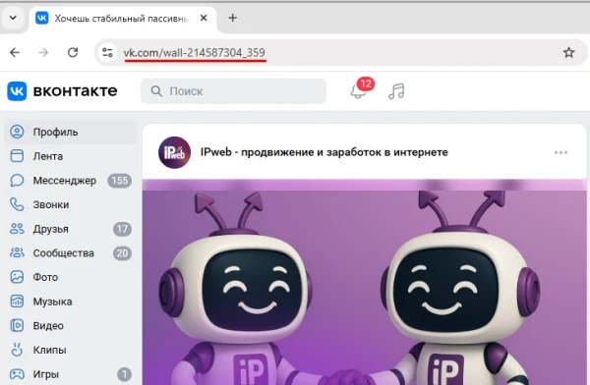Go back to previous page

tap(15, 53)
